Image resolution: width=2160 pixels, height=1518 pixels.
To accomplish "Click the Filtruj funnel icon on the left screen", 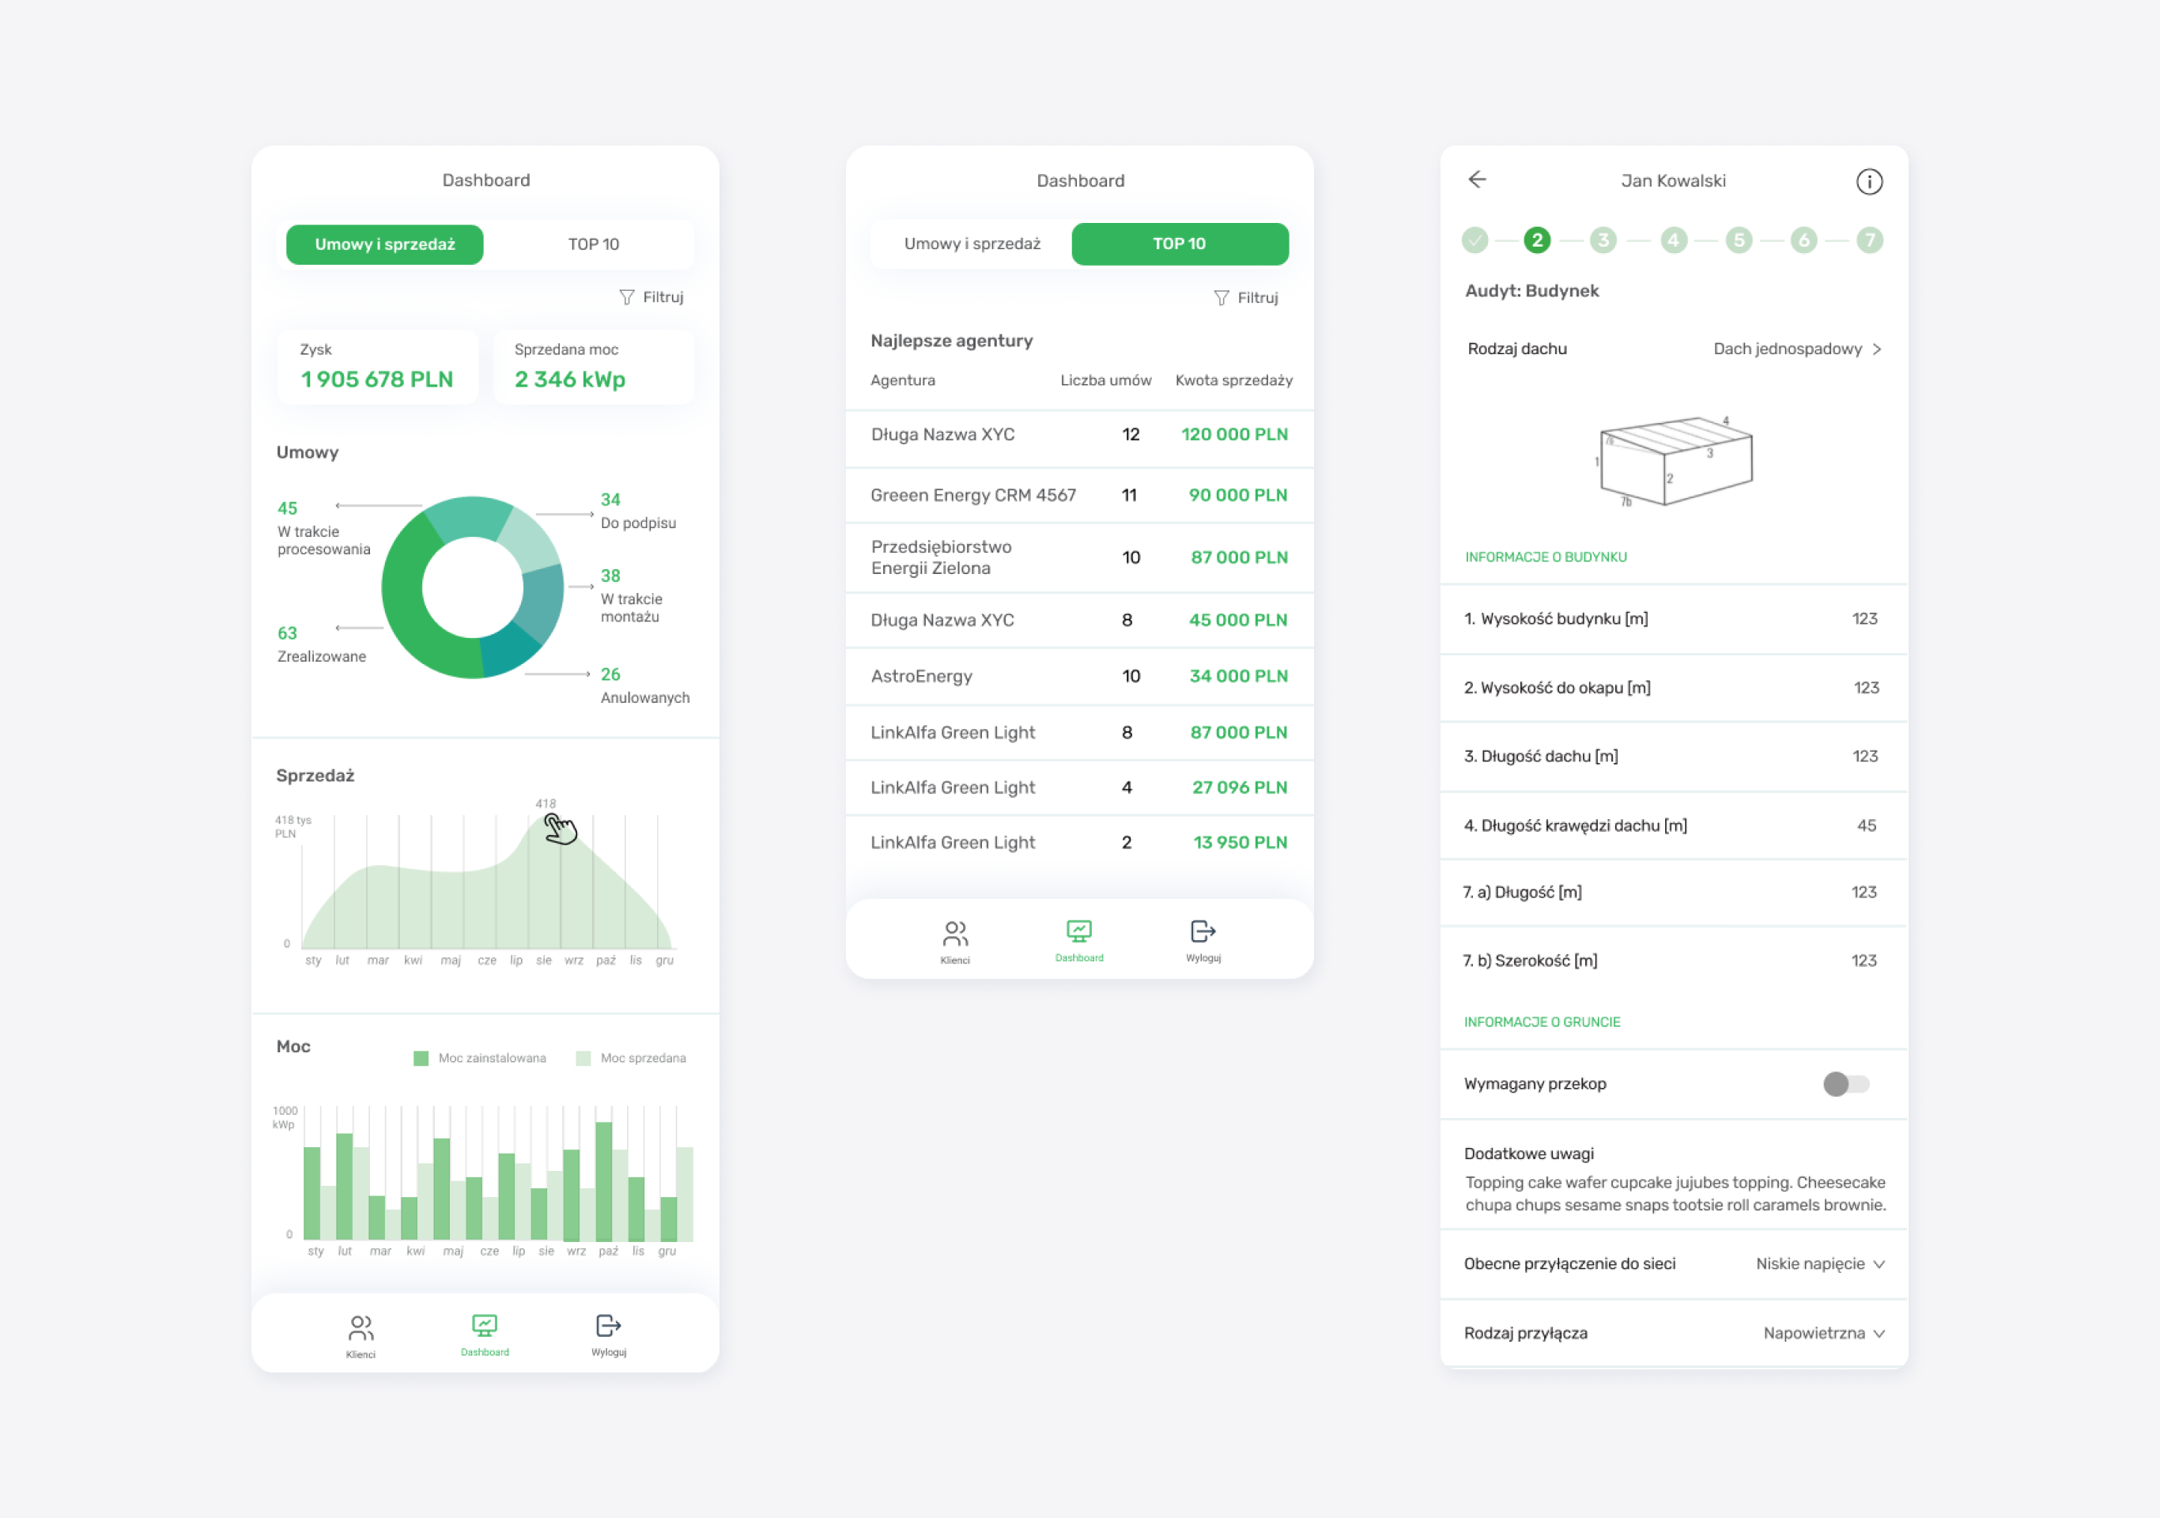I will [x=626, y=297].
